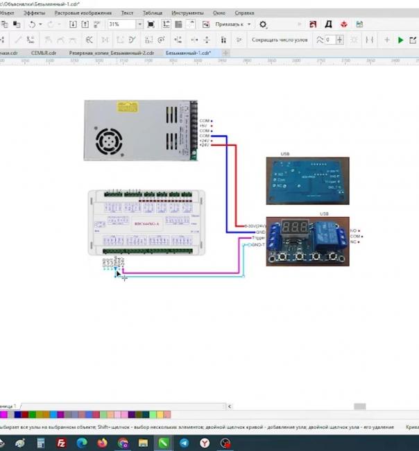Open the Options gear icon
This screenshot has height=451, width=419.
tap(263, 24)
